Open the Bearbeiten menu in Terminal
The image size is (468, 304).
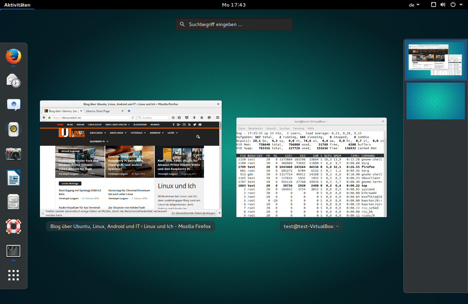255,128
